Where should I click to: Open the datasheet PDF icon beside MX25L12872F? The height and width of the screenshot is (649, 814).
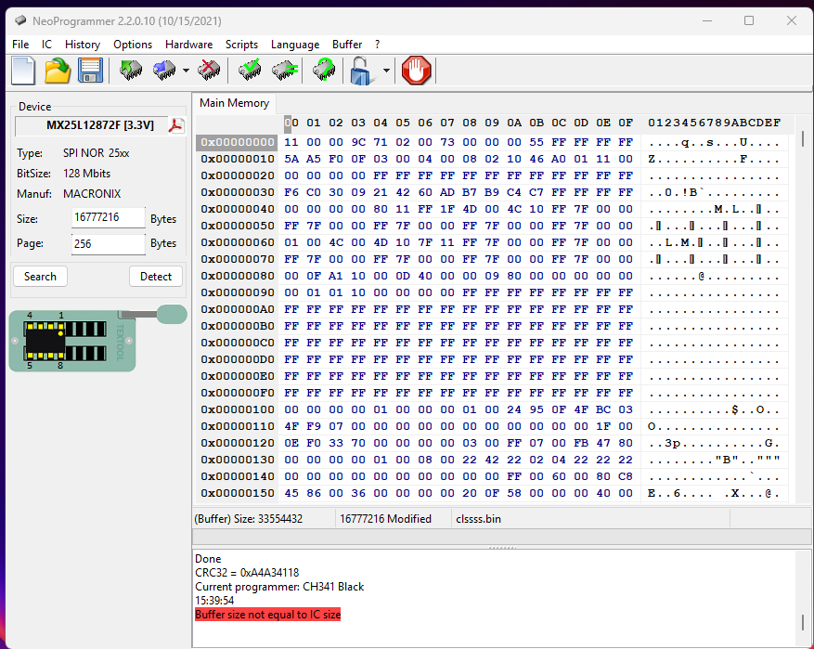tap(177, 125)
